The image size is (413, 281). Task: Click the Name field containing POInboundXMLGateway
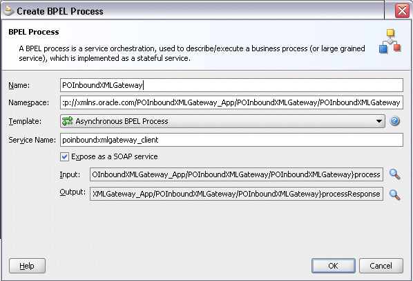point(231,85)
